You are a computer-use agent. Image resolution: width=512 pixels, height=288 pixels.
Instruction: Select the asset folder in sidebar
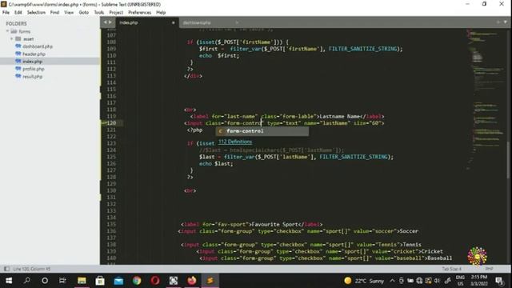[28, 39]
